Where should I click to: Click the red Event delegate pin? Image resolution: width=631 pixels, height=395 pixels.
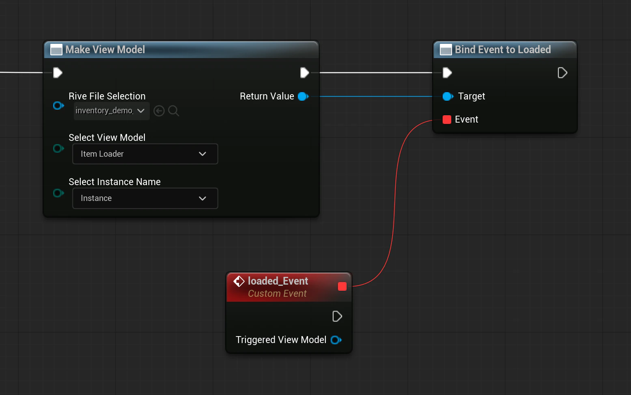[x=446, y=119]
